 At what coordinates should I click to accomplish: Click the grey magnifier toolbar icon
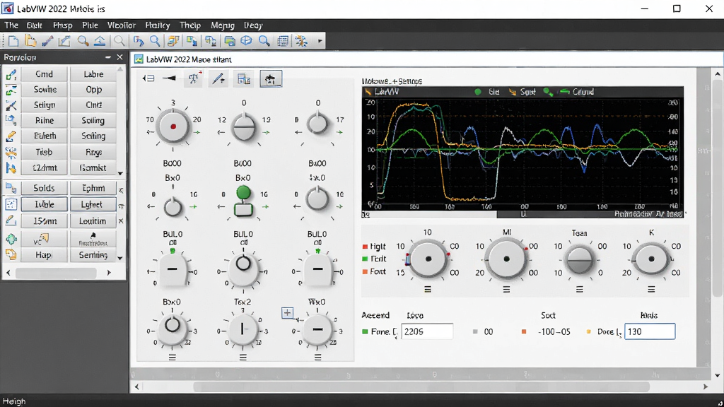click(x=119, y=41)
